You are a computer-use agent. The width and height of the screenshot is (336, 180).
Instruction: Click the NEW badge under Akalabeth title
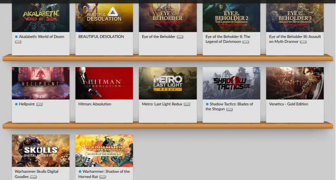coord(18,42)
